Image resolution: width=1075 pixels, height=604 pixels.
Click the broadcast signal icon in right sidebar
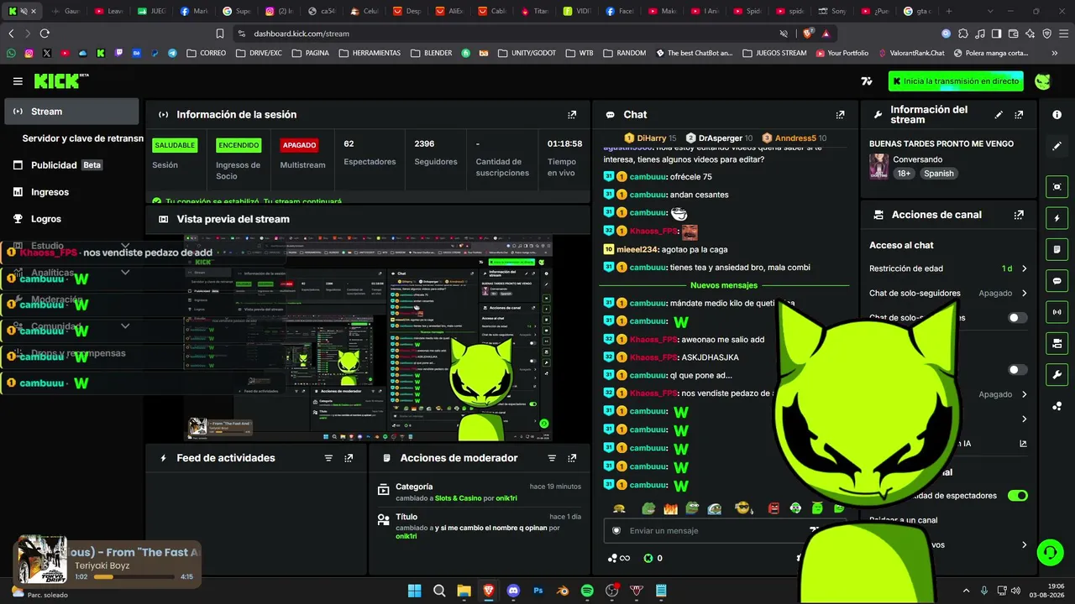coord(1057,312)
